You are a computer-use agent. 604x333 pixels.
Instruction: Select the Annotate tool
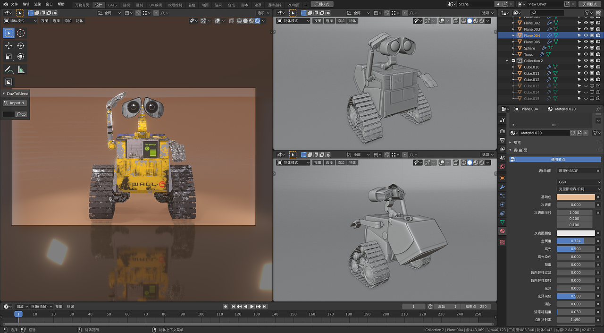[8, 69]
